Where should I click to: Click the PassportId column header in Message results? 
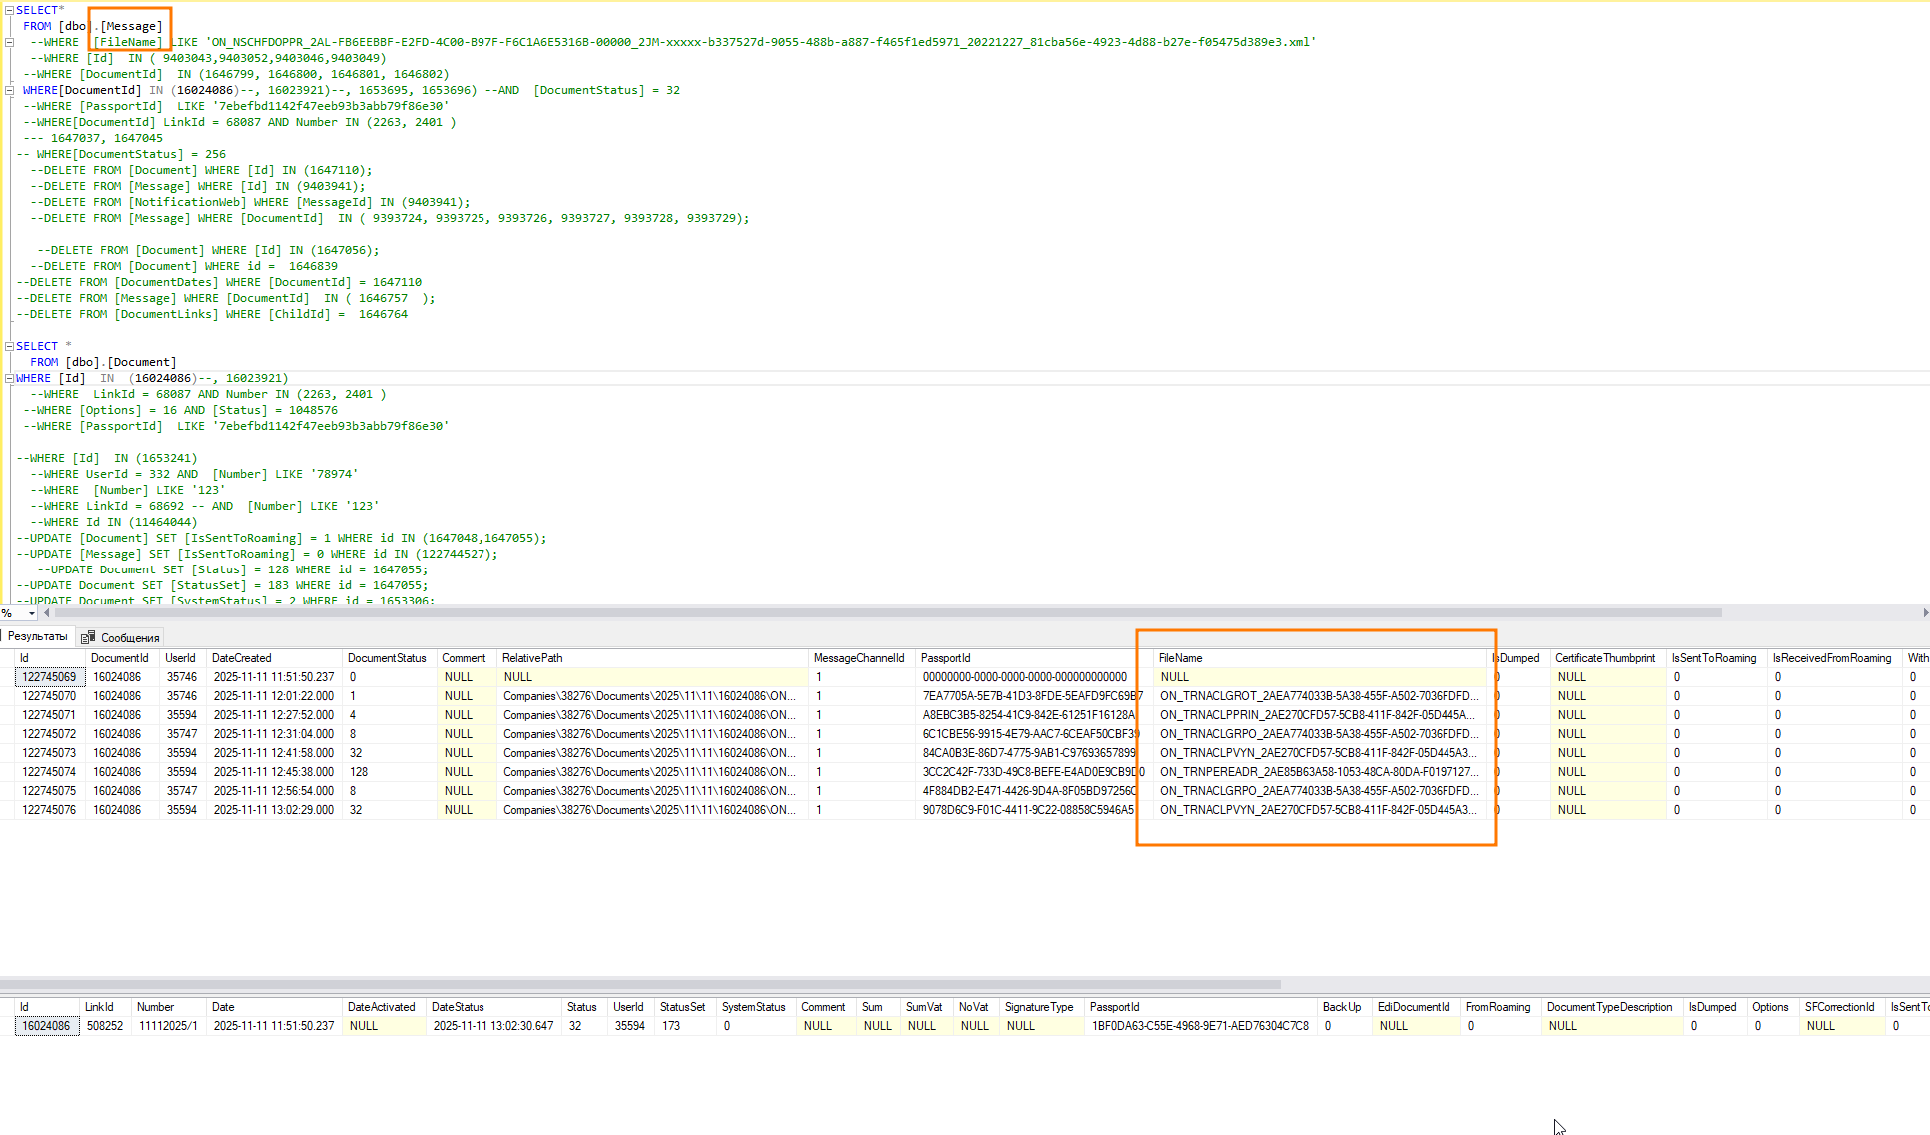tap(945, 658)
